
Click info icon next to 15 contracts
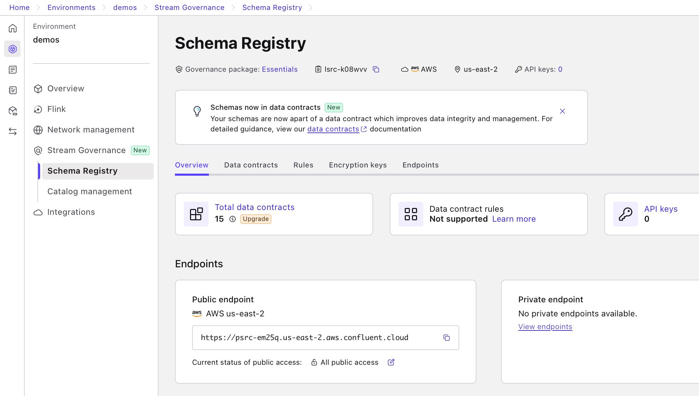233,219
